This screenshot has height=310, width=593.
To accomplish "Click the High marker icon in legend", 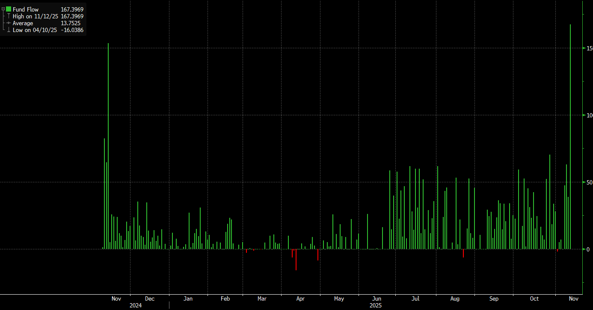I will 9,16.
